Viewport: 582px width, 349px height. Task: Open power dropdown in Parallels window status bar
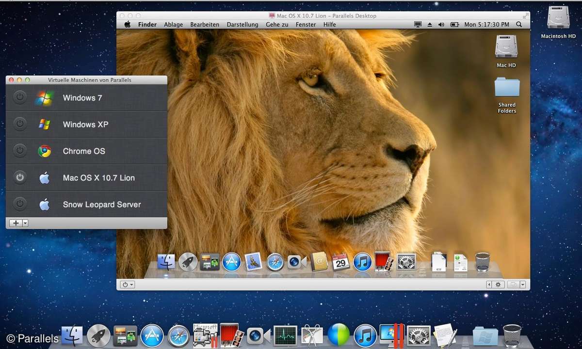(128, 285)
